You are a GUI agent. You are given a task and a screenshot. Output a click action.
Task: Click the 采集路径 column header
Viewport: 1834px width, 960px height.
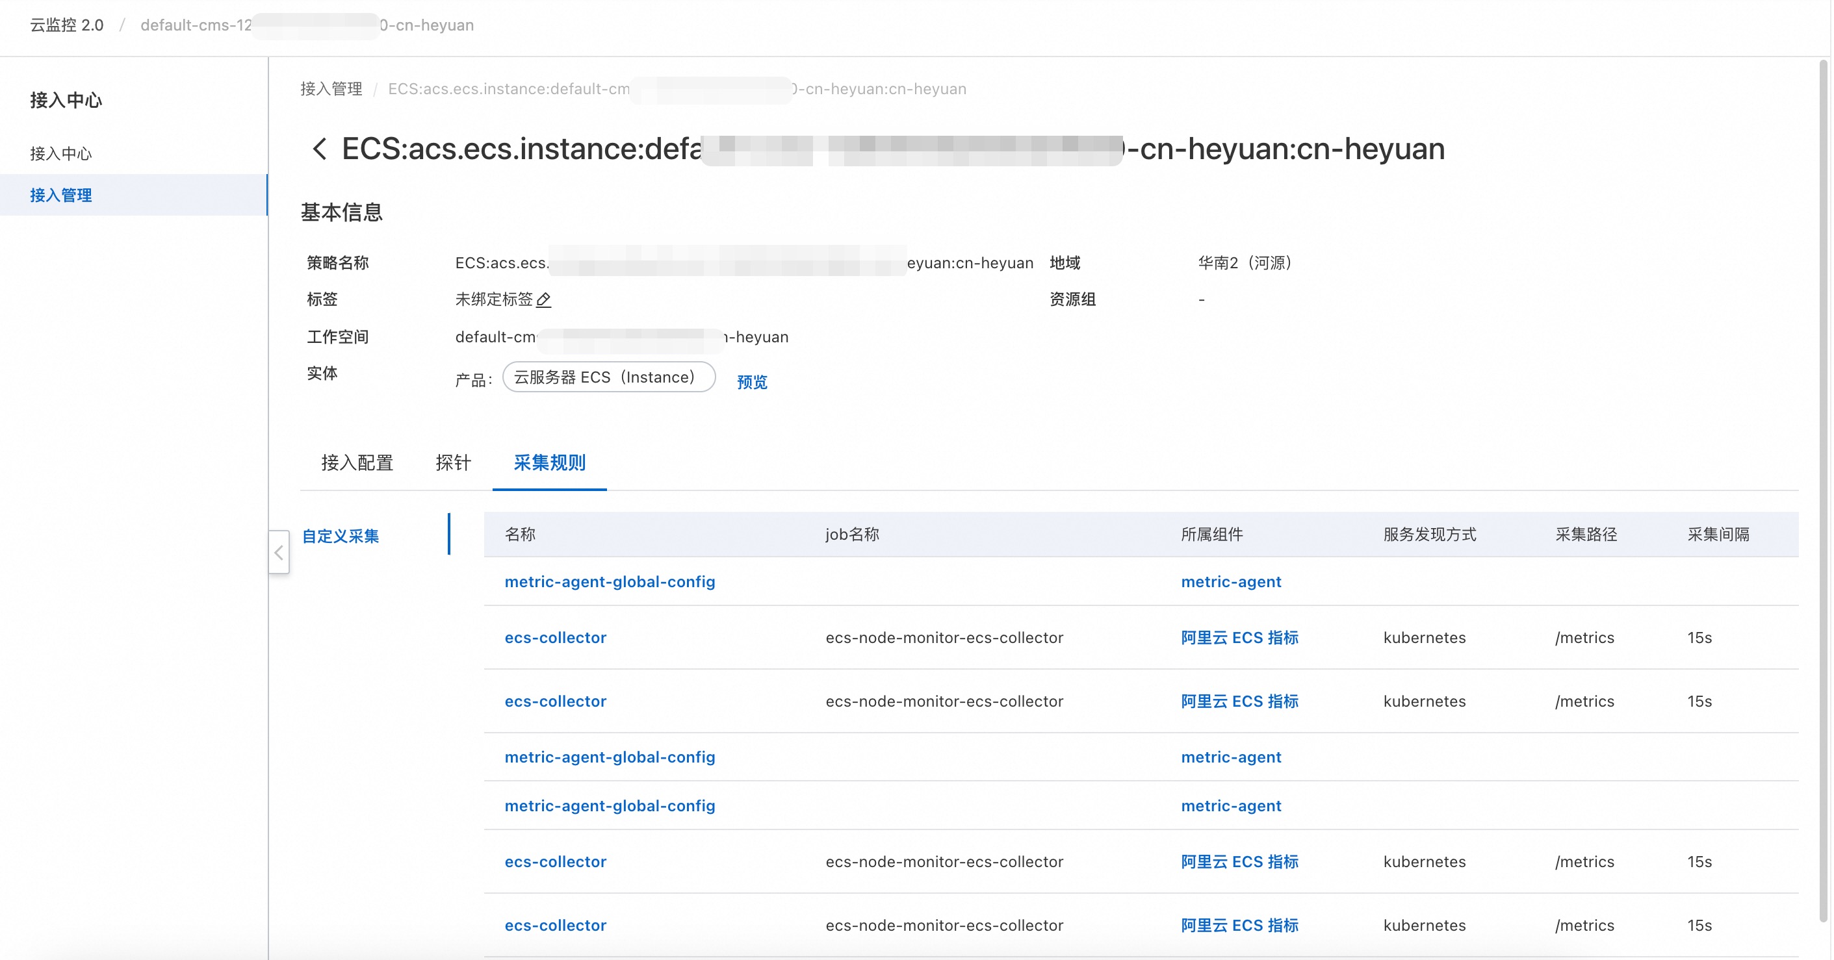coord(1586,535)
